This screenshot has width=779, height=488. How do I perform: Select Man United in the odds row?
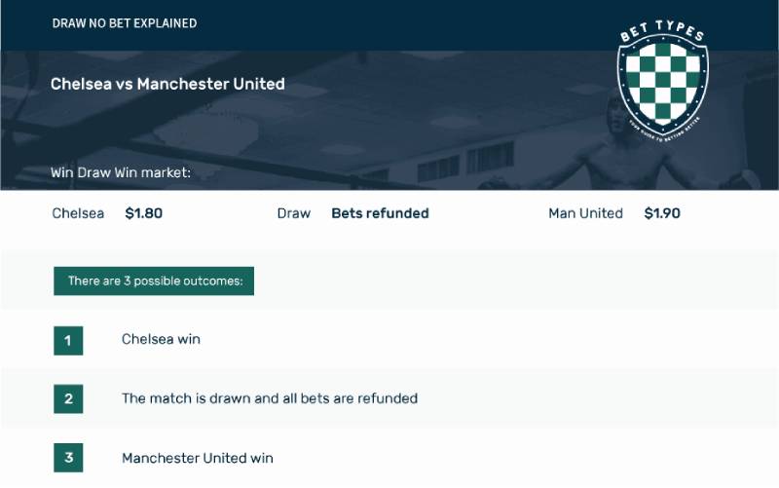click(x=585, y=213)
